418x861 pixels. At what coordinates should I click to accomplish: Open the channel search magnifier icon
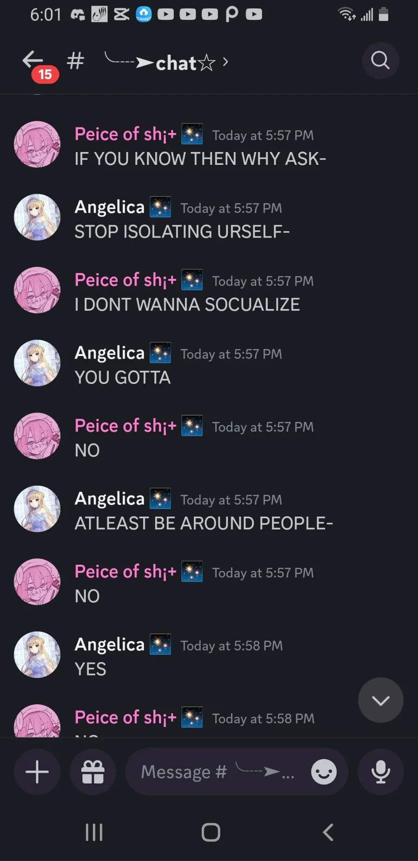coord(380,60)
